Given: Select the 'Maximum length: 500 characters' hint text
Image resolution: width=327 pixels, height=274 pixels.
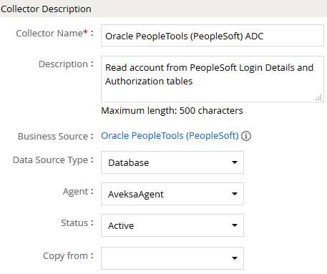Looking at the screenshot, I should coord(172,111).
